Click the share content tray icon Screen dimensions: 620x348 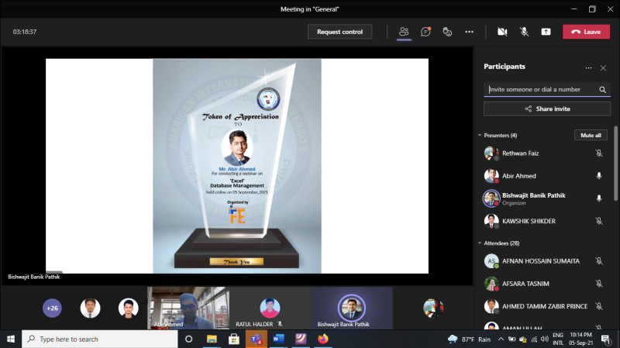click(546, 32)
